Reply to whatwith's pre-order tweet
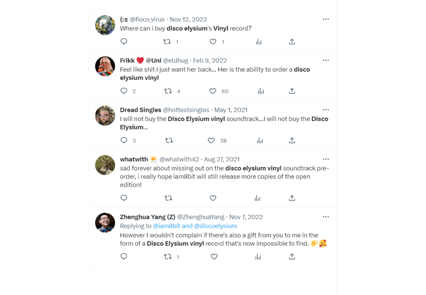The image size is (426, 295). pos(124,198)
